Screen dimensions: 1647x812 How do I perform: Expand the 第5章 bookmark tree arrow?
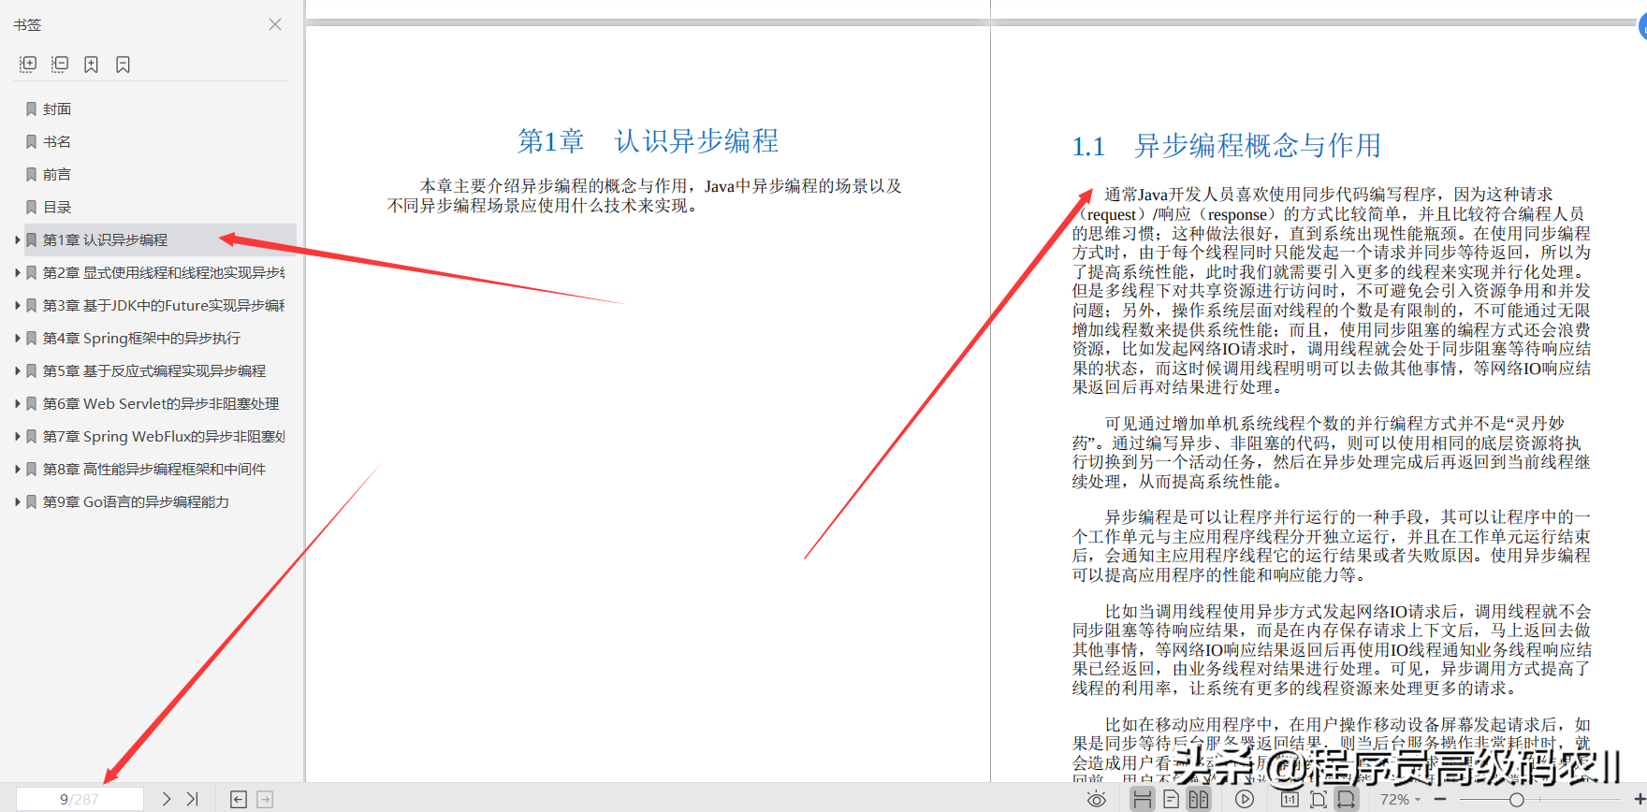pyautogui.click(x=17, y=371)
